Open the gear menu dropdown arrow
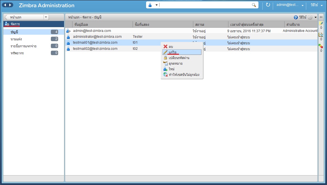Image resolution: width=327 pixels, height=185 pixels. (x=315, y=17)
